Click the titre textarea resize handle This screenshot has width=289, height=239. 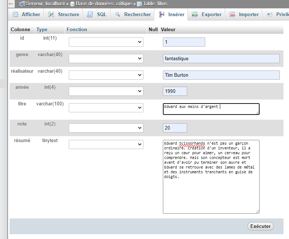click(x=257, y=113)
